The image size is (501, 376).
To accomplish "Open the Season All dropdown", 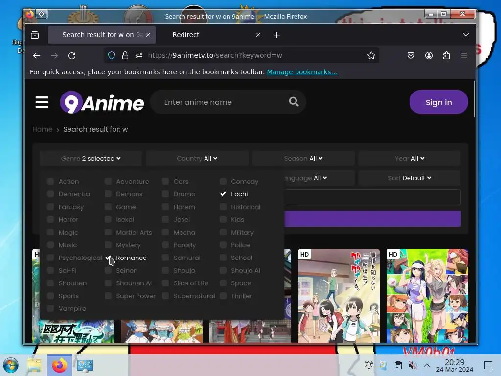I will point(303,158).
